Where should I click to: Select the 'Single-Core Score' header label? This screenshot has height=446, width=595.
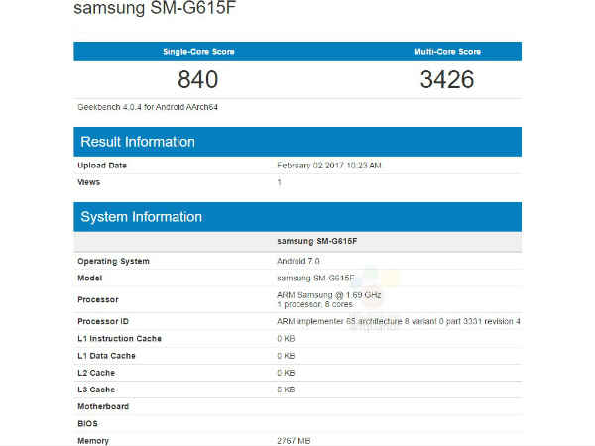pyautogui.click(x=198, y=52)
